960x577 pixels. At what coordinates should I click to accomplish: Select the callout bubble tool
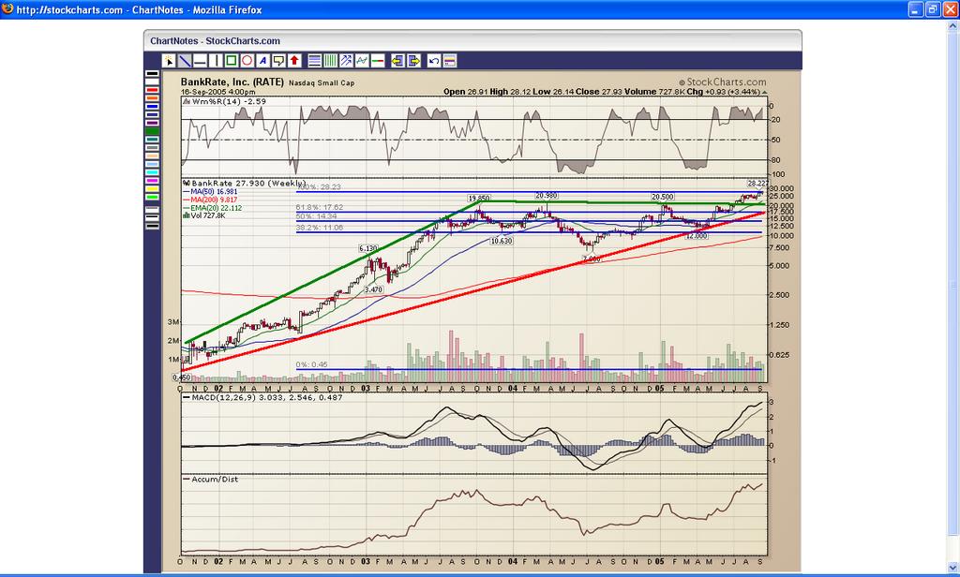tap(279, 61)
